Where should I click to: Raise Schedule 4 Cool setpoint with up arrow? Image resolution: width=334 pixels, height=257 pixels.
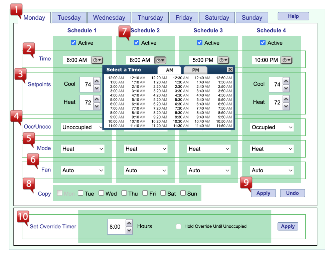(x=286, y=81)
